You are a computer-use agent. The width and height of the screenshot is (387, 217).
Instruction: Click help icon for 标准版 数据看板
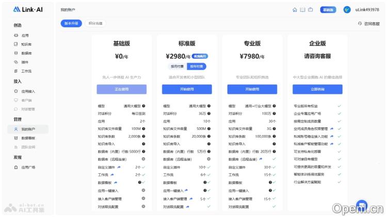[x=205, y=182]
